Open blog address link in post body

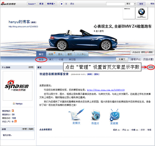pos(106,90)
